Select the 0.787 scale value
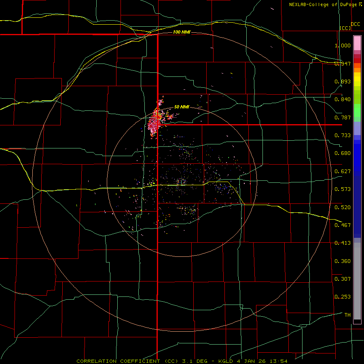The height and width of the screenshot is (364, 364). (343, 117)
